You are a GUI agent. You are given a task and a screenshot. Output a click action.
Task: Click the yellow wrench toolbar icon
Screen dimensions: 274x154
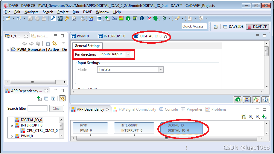67,18
